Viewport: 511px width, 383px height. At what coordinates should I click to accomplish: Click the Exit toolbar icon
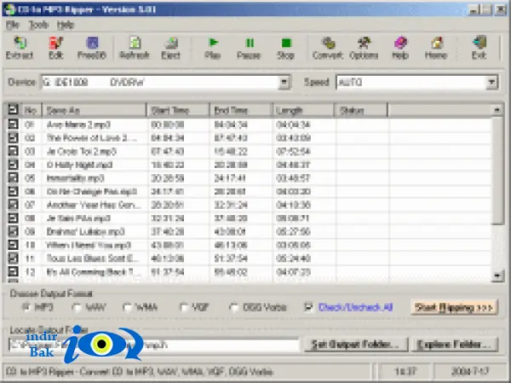point(479,48)
